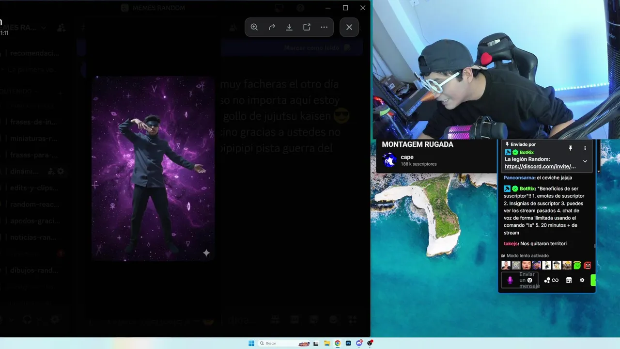This screenshot has height=349, width=620.
Task: Open the image in browser icon
Action: (307, 27)
